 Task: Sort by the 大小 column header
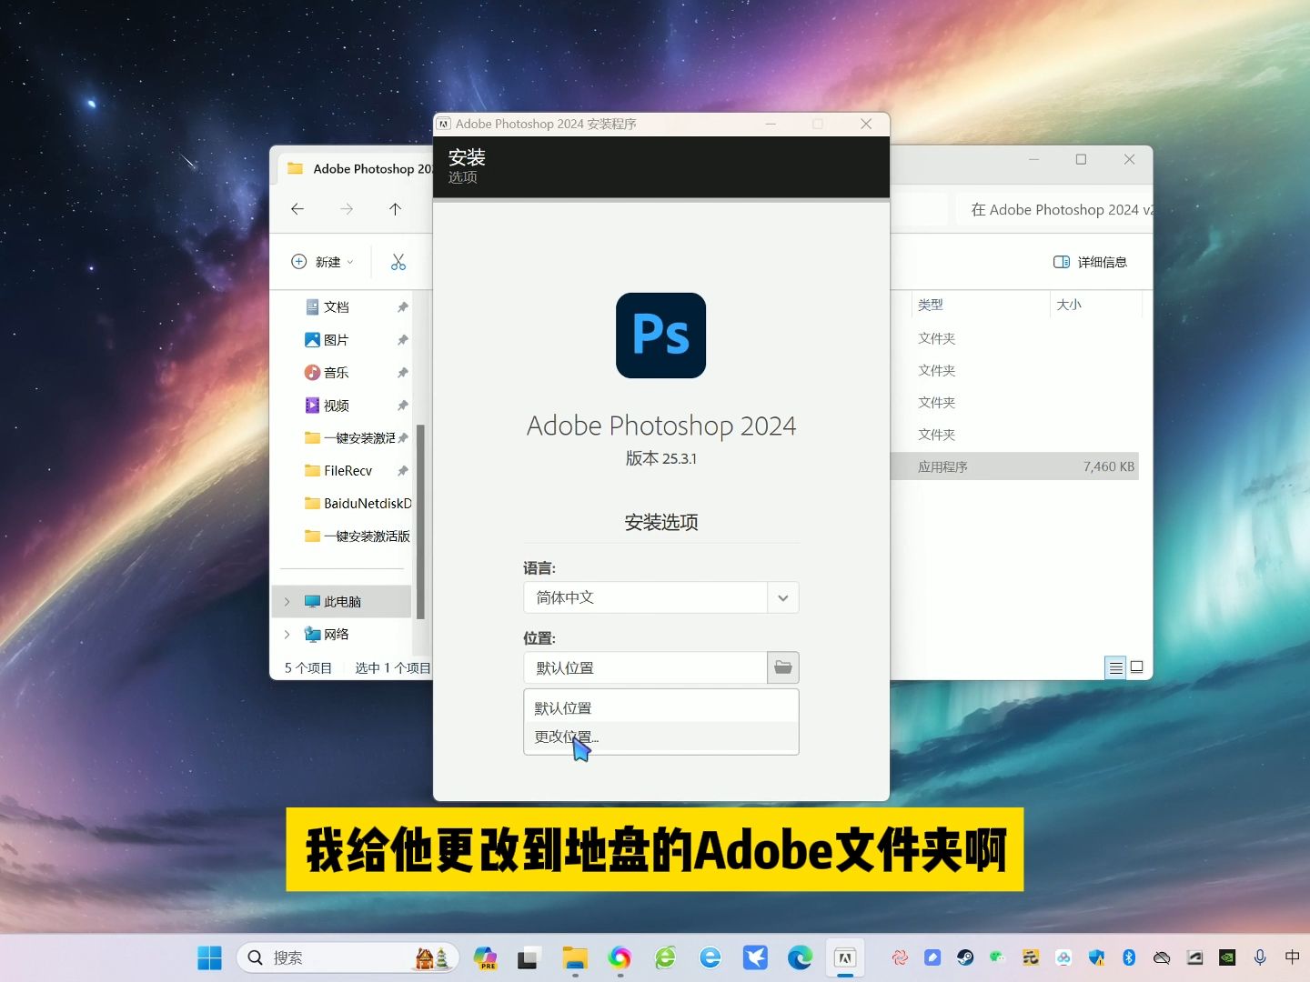(x=1069, y=305)
